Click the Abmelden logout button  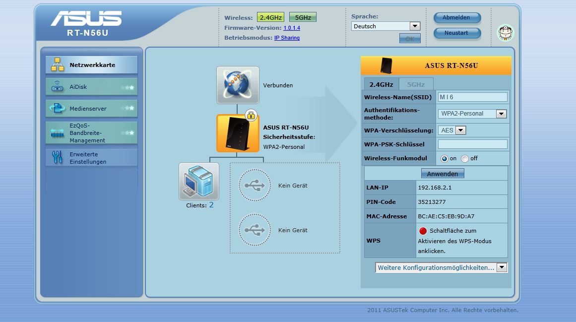click(x=457, y=18)
